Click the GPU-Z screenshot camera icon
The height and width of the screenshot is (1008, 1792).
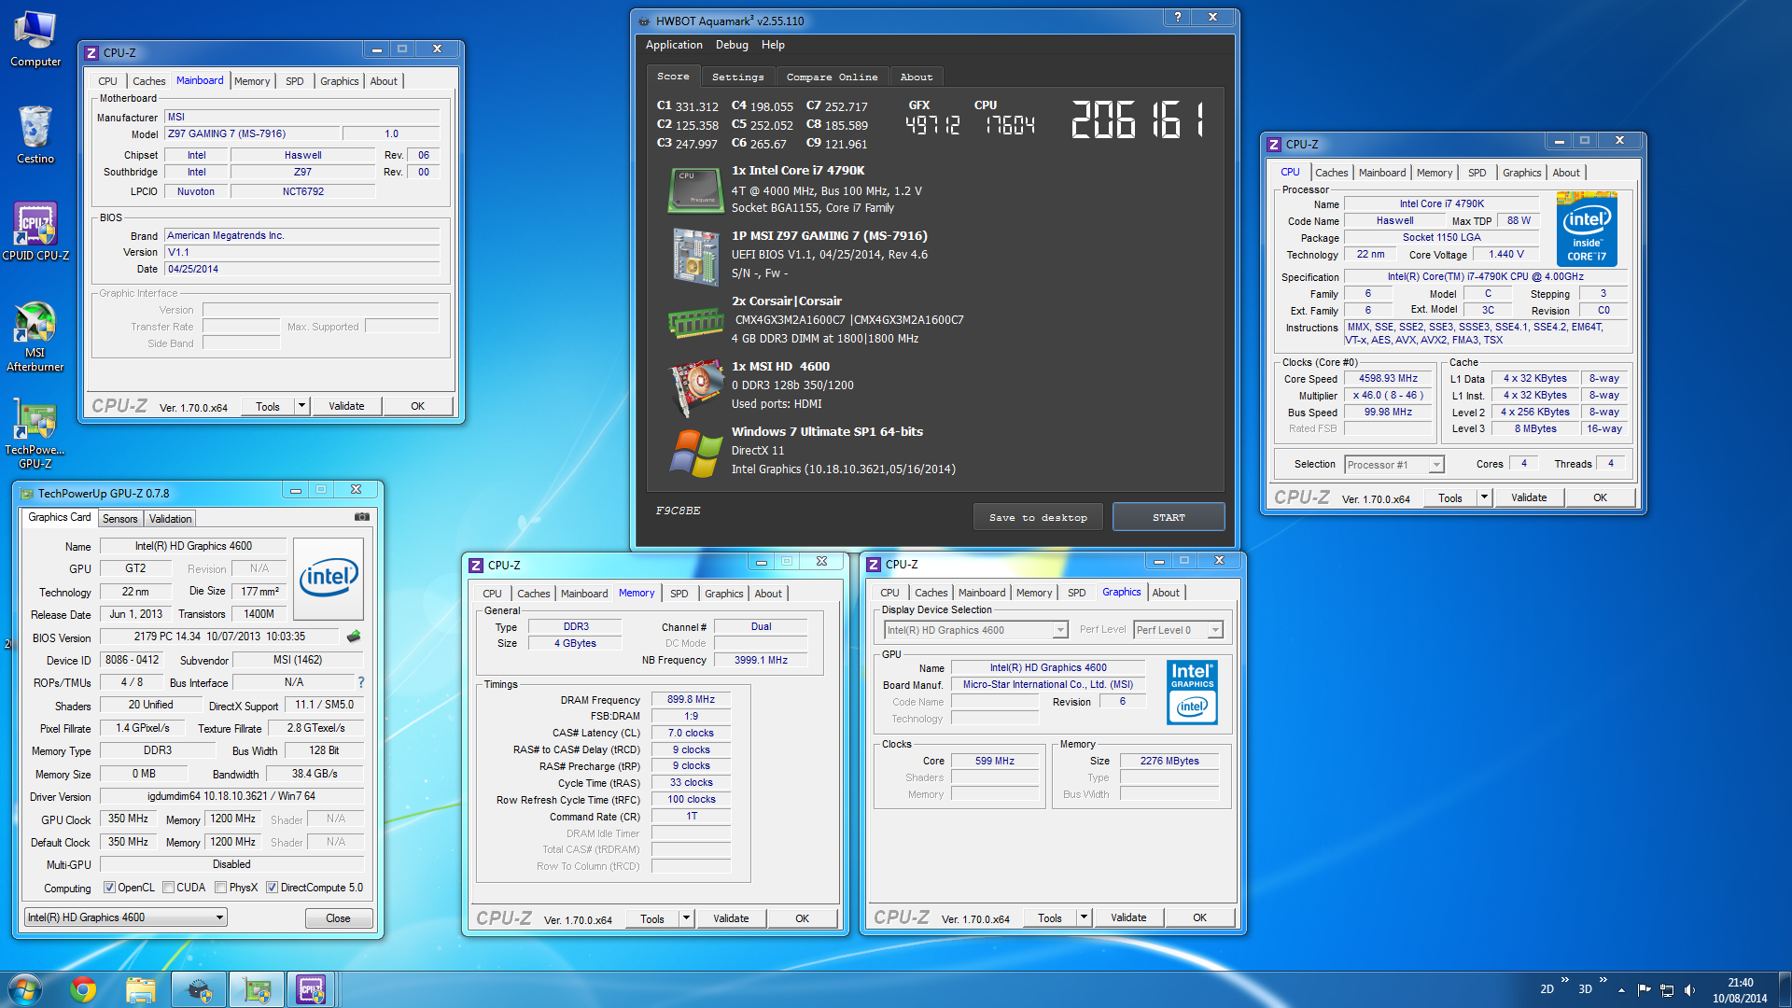362,517
